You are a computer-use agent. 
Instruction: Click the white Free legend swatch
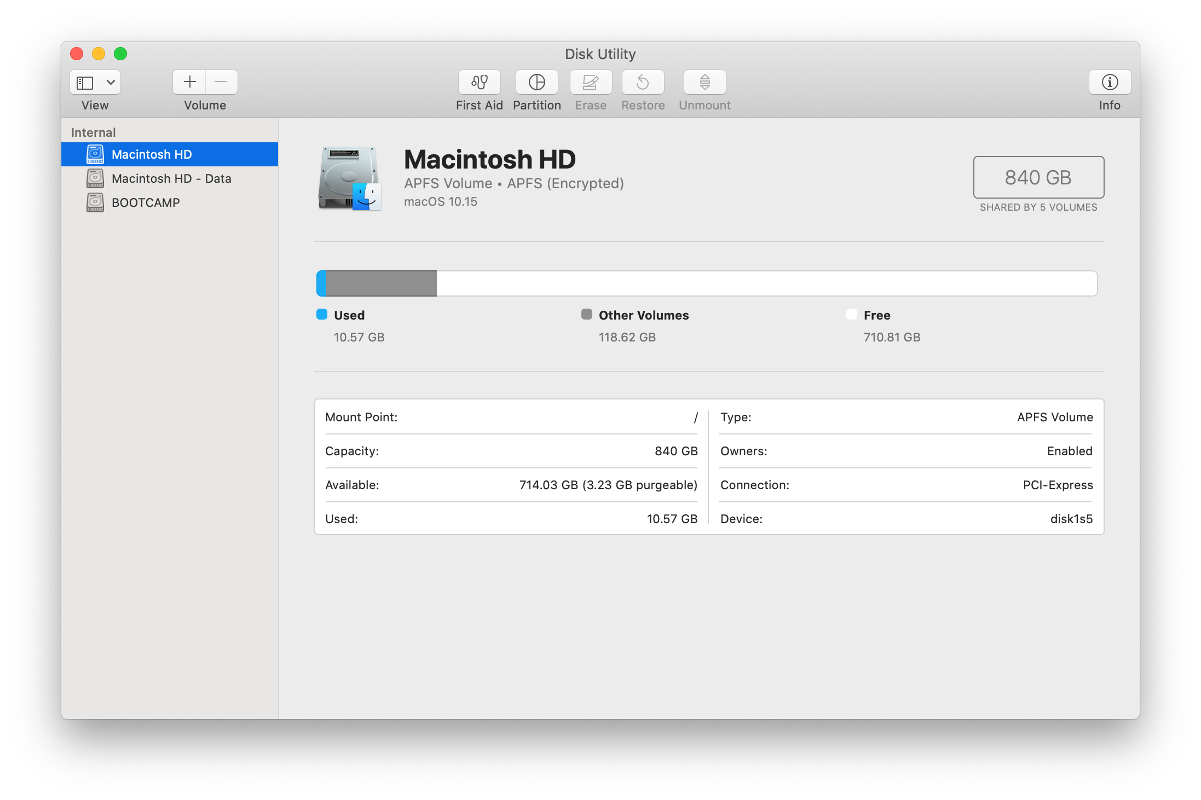(851, 314)
